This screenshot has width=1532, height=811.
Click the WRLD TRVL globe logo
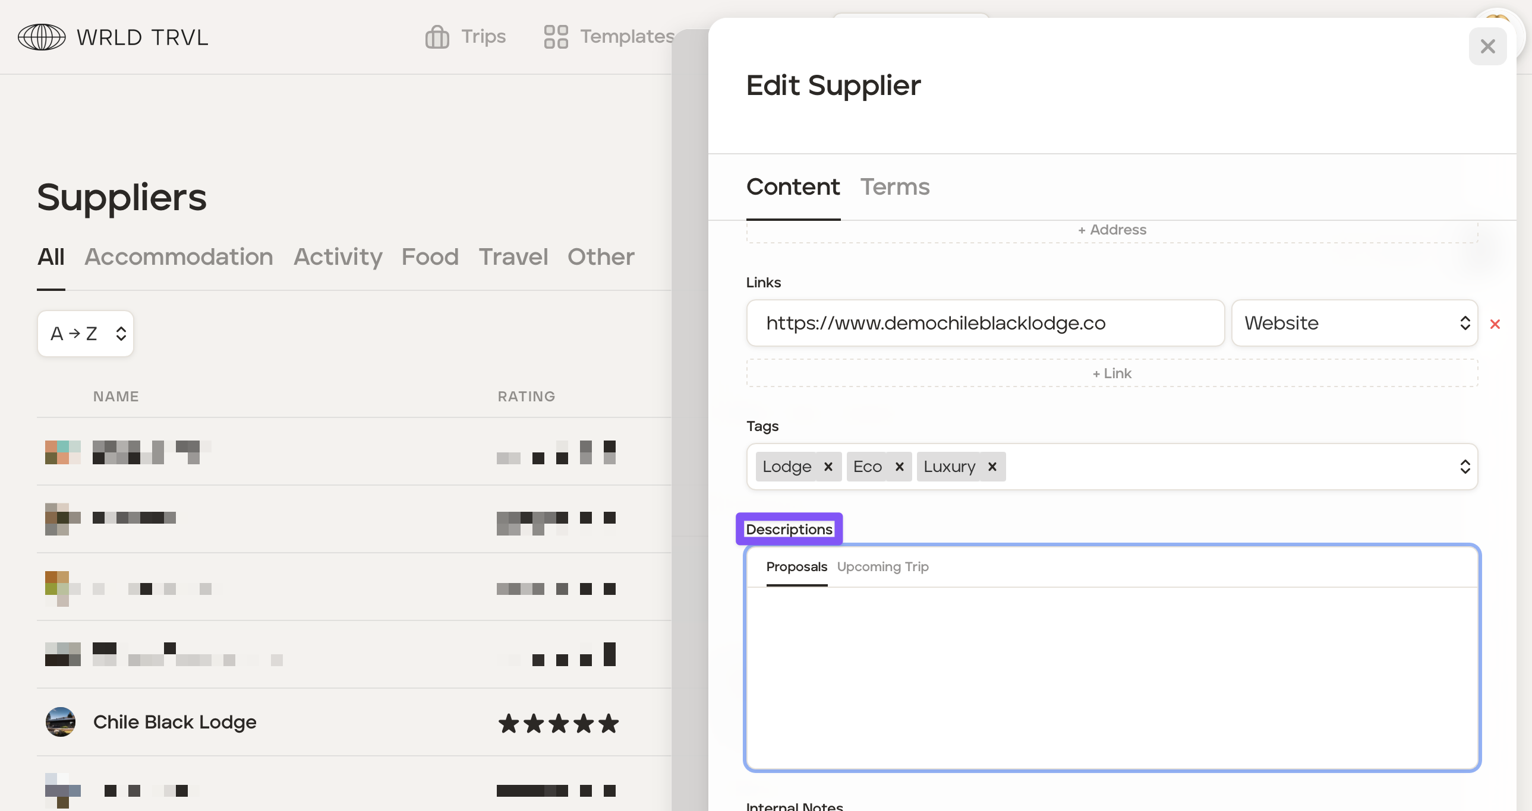tap(42, 37)
